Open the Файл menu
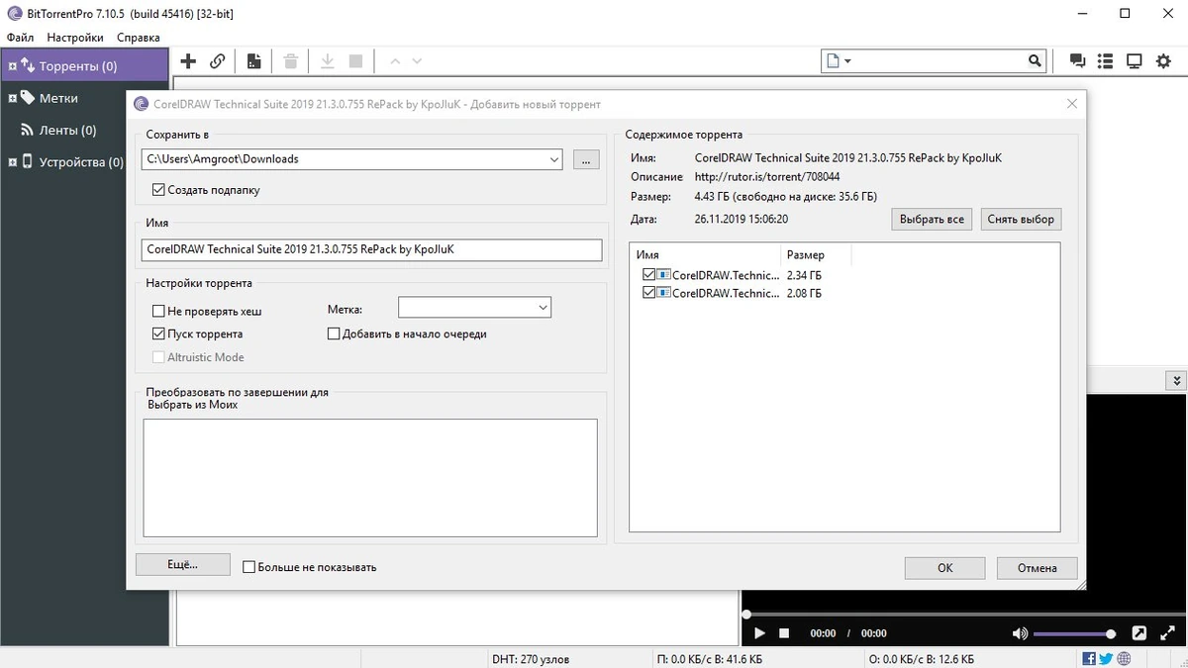This screenshot has height=668, width=1188. click(20, 38)
